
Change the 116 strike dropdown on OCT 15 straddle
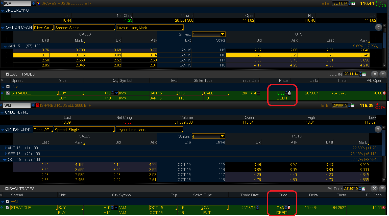(190, 208)
